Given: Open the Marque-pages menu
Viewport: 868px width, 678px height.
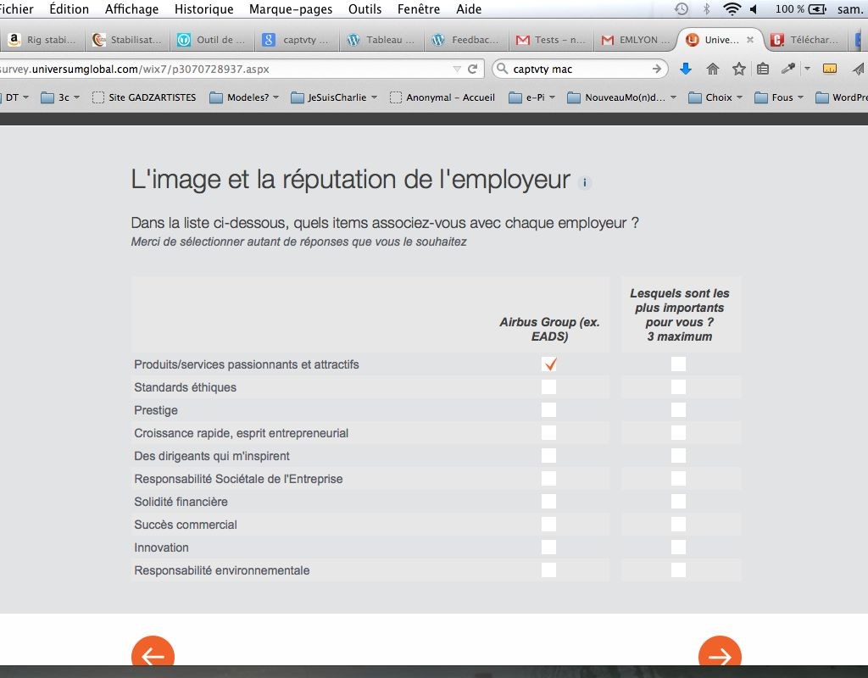Looking at the screenshot, I should (x=291, y=8).
